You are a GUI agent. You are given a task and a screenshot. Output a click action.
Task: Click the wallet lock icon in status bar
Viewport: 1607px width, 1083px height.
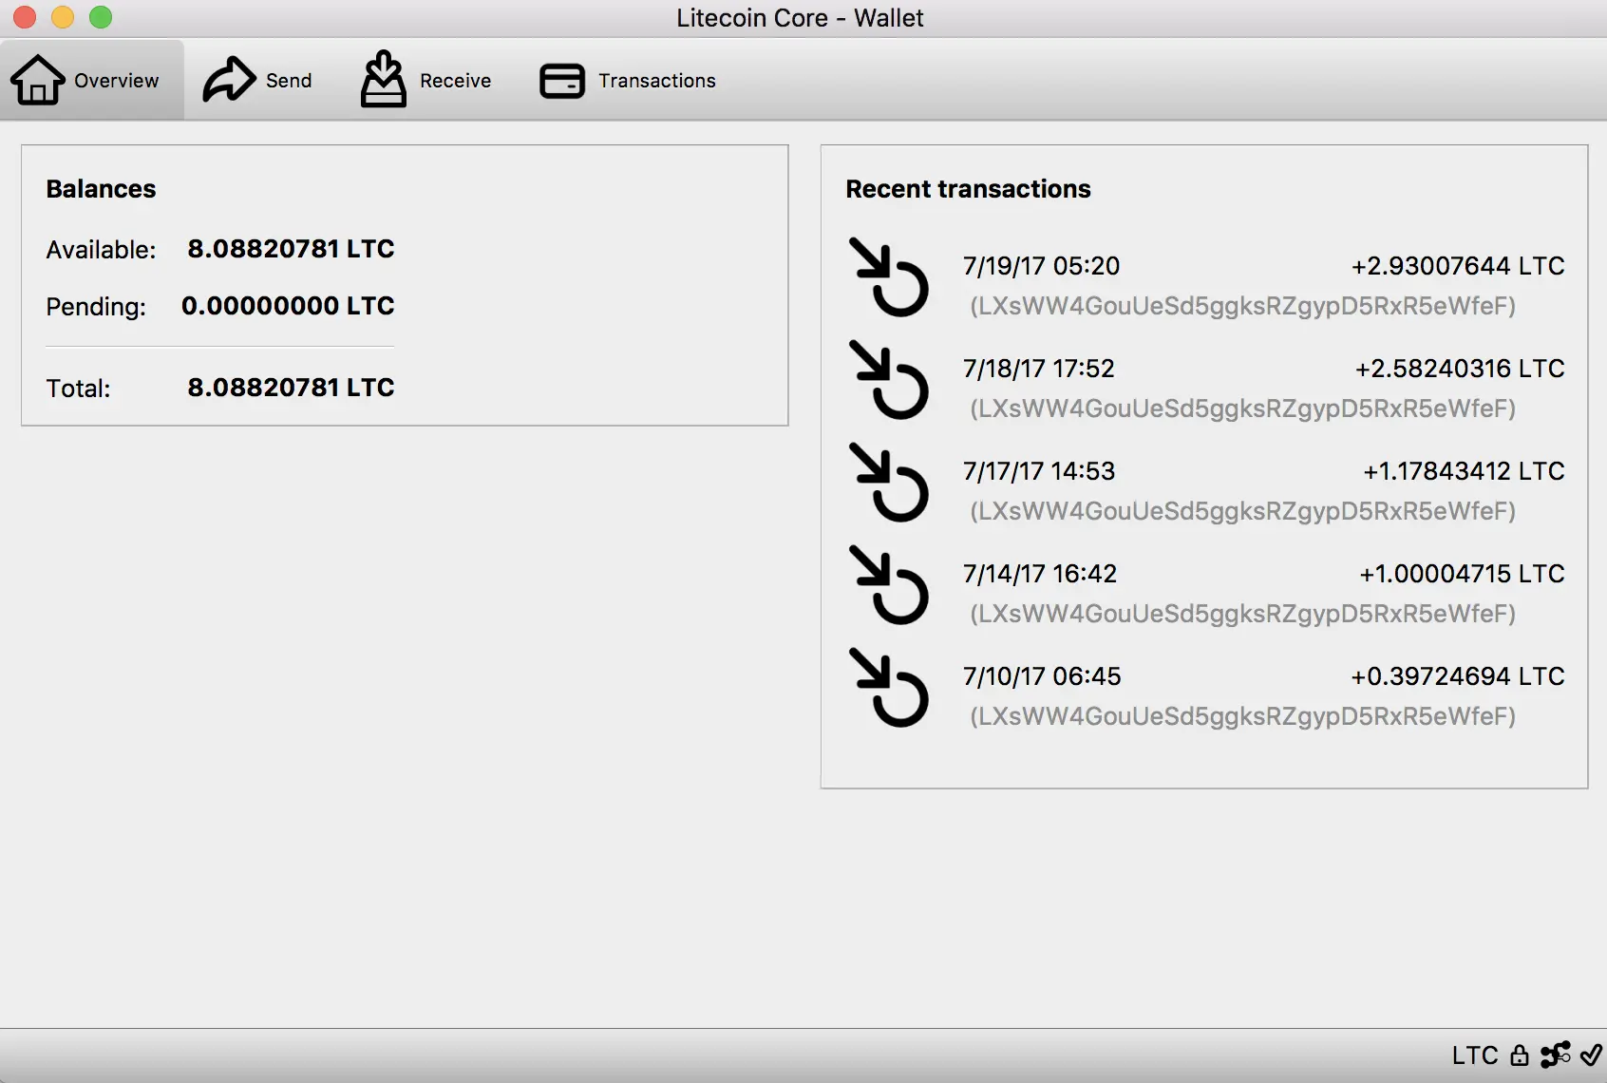coord(1520,1055)
